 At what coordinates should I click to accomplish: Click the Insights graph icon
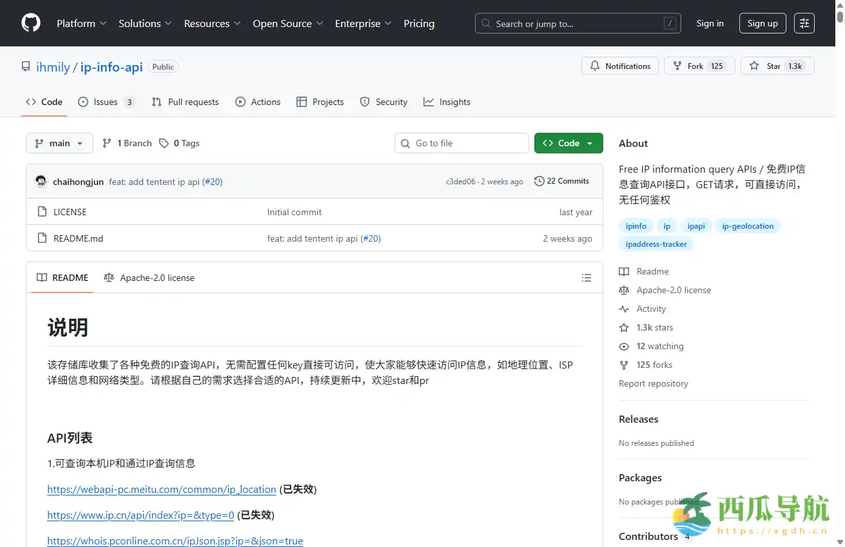tap(428, 102)
